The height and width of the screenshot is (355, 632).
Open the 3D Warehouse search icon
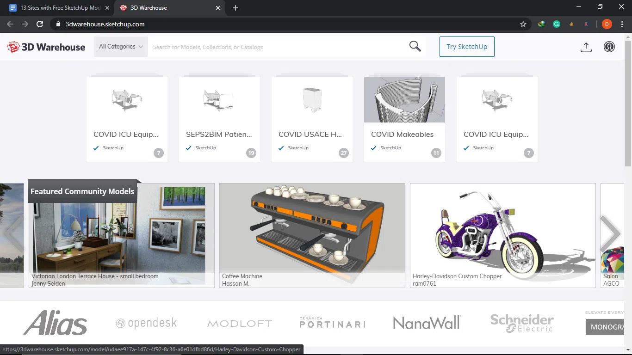pos(415,46)
